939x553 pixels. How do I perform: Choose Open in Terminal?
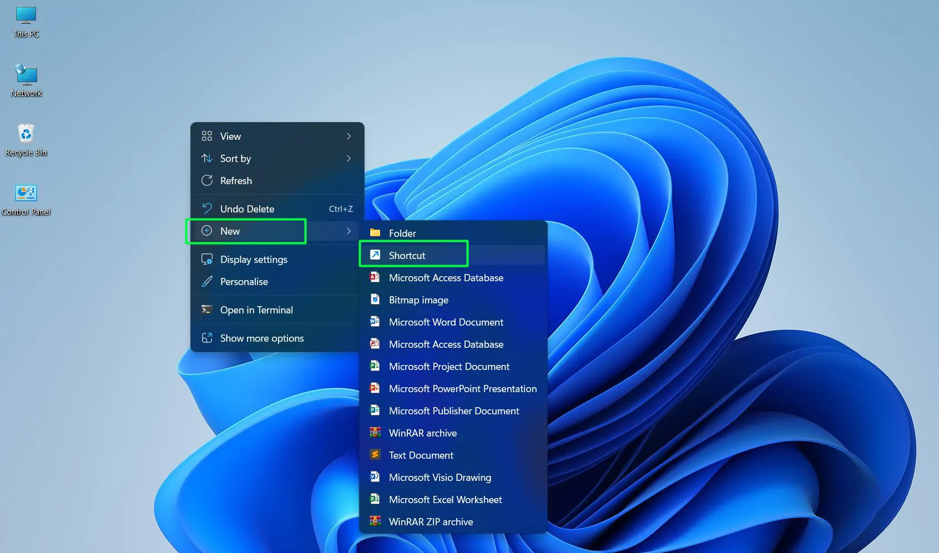point(256,310)
